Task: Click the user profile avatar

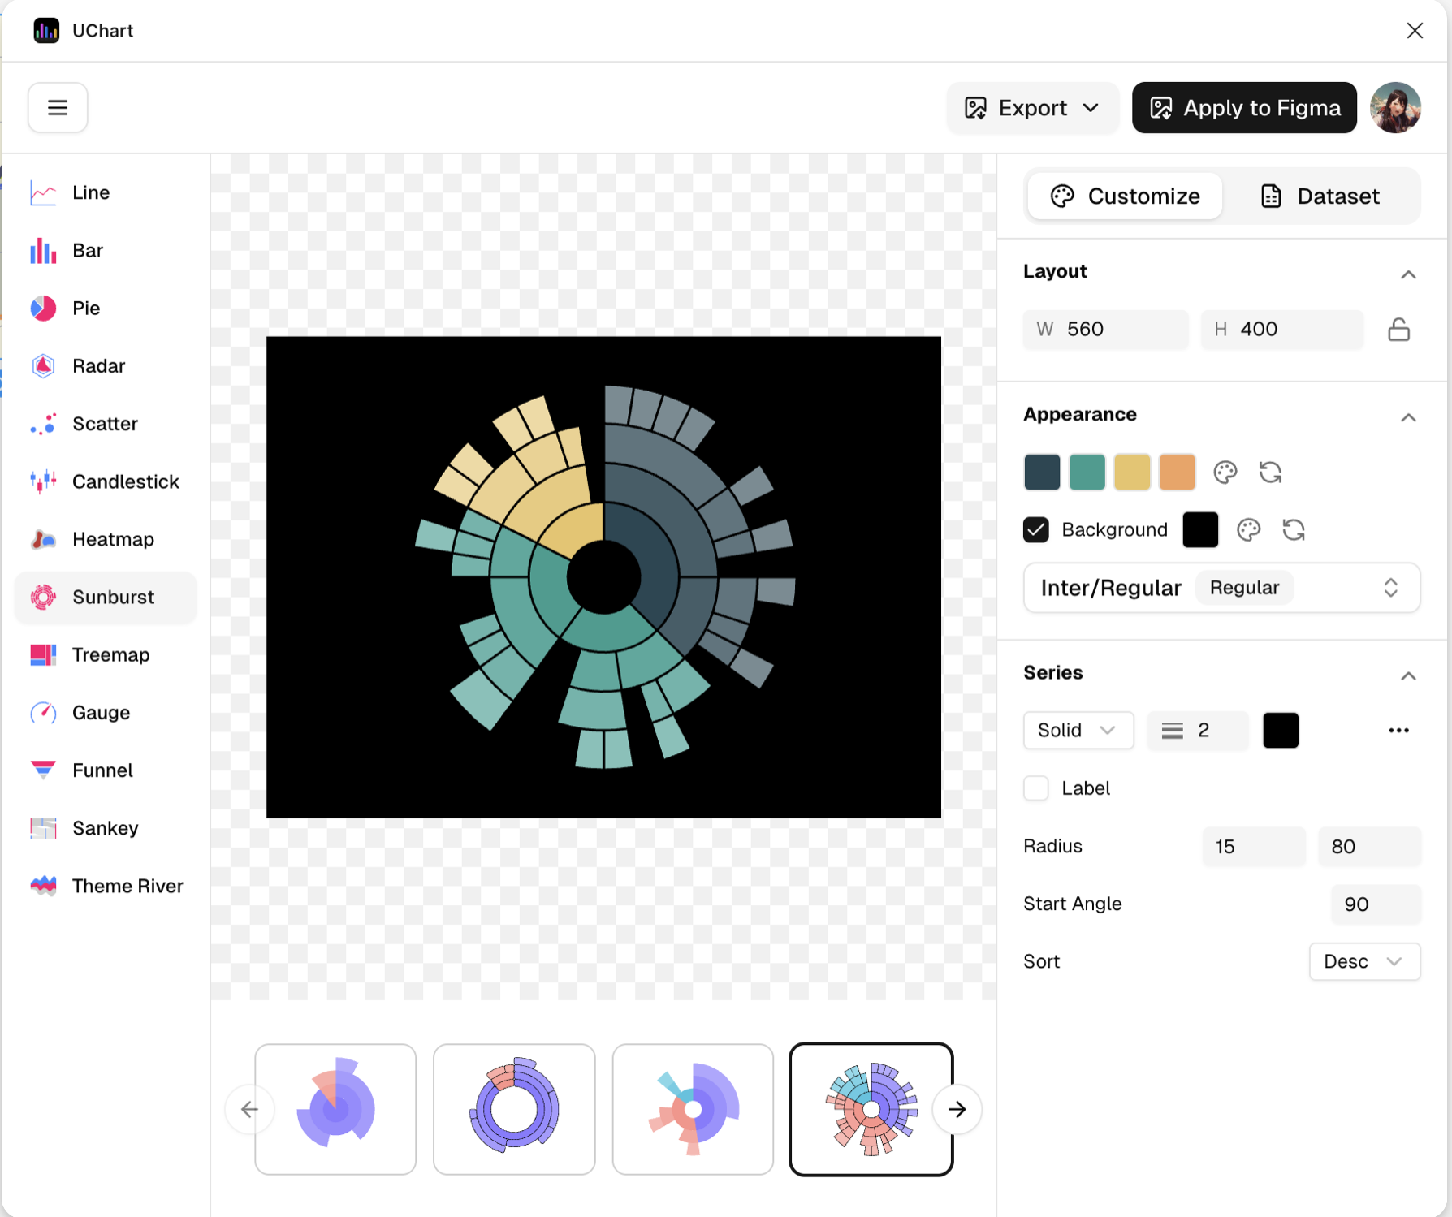Action: click(1395, 107)
